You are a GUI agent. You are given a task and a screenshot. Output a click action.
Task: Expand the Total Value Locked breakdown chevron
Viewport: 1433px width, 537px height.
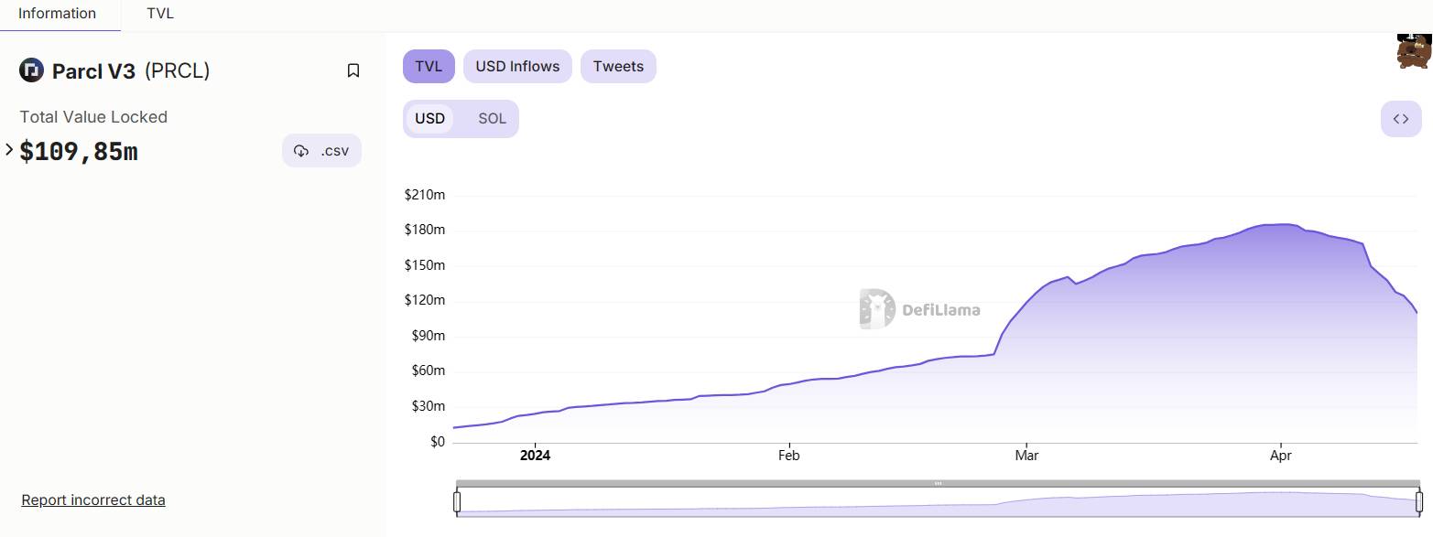(9, 149)
